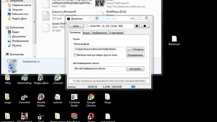Select the GTA Criminal desktop shortcut
Screen dimensions: 217x122
[24, 117]
